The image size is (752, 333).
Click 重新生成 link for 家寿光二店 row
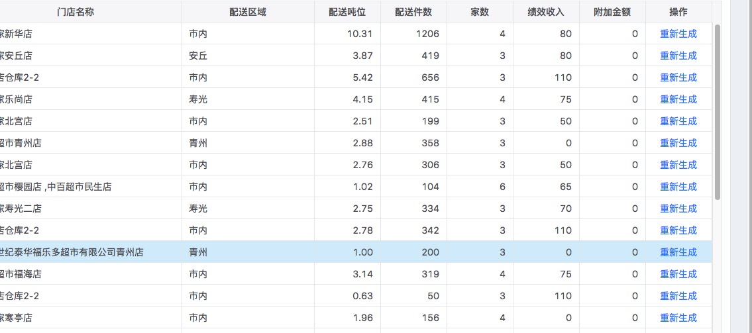pyautogui.click(x=678, y=209)
